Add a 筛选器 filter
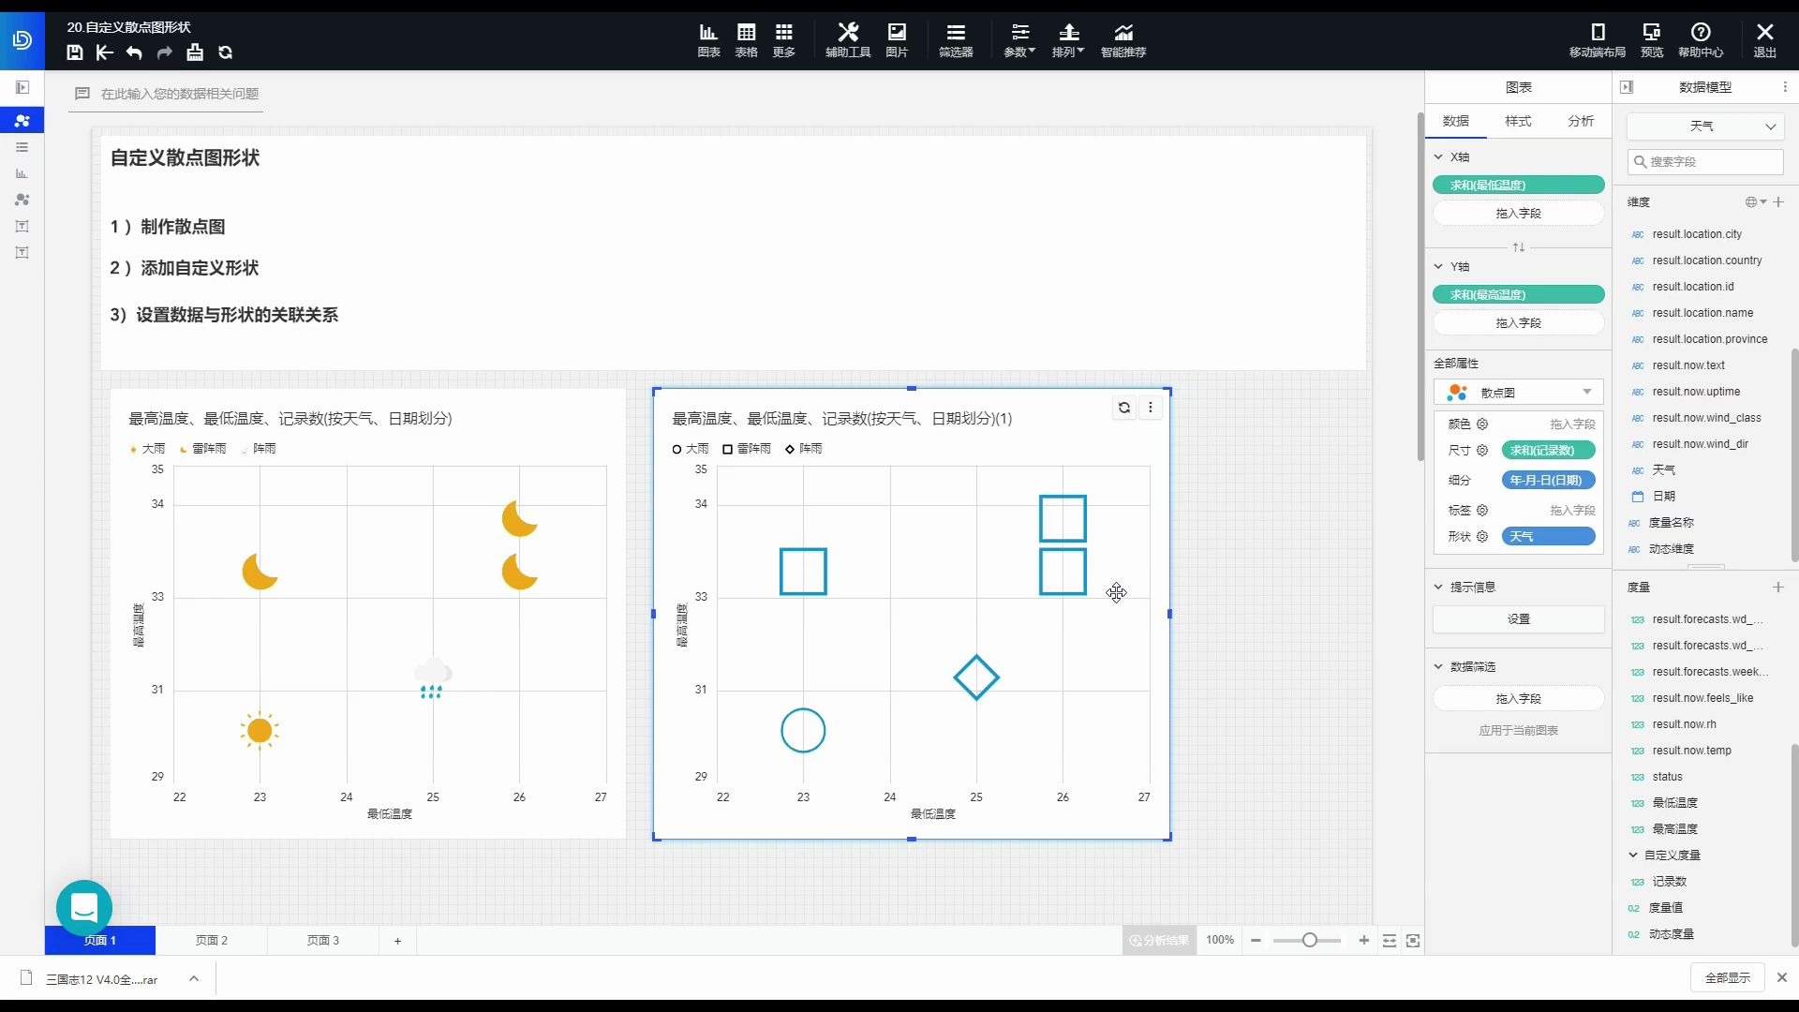 [x=956, y=40]
